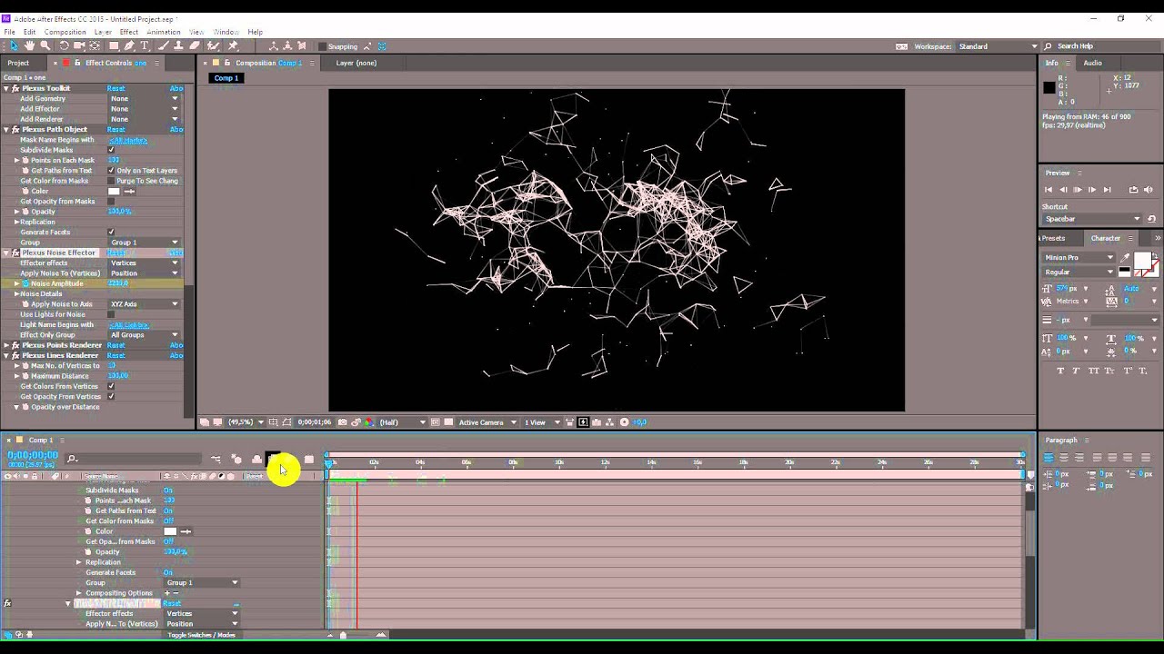Open the Add Geometry dropdown
This screenshot has height=654, width=1164.
144,98
